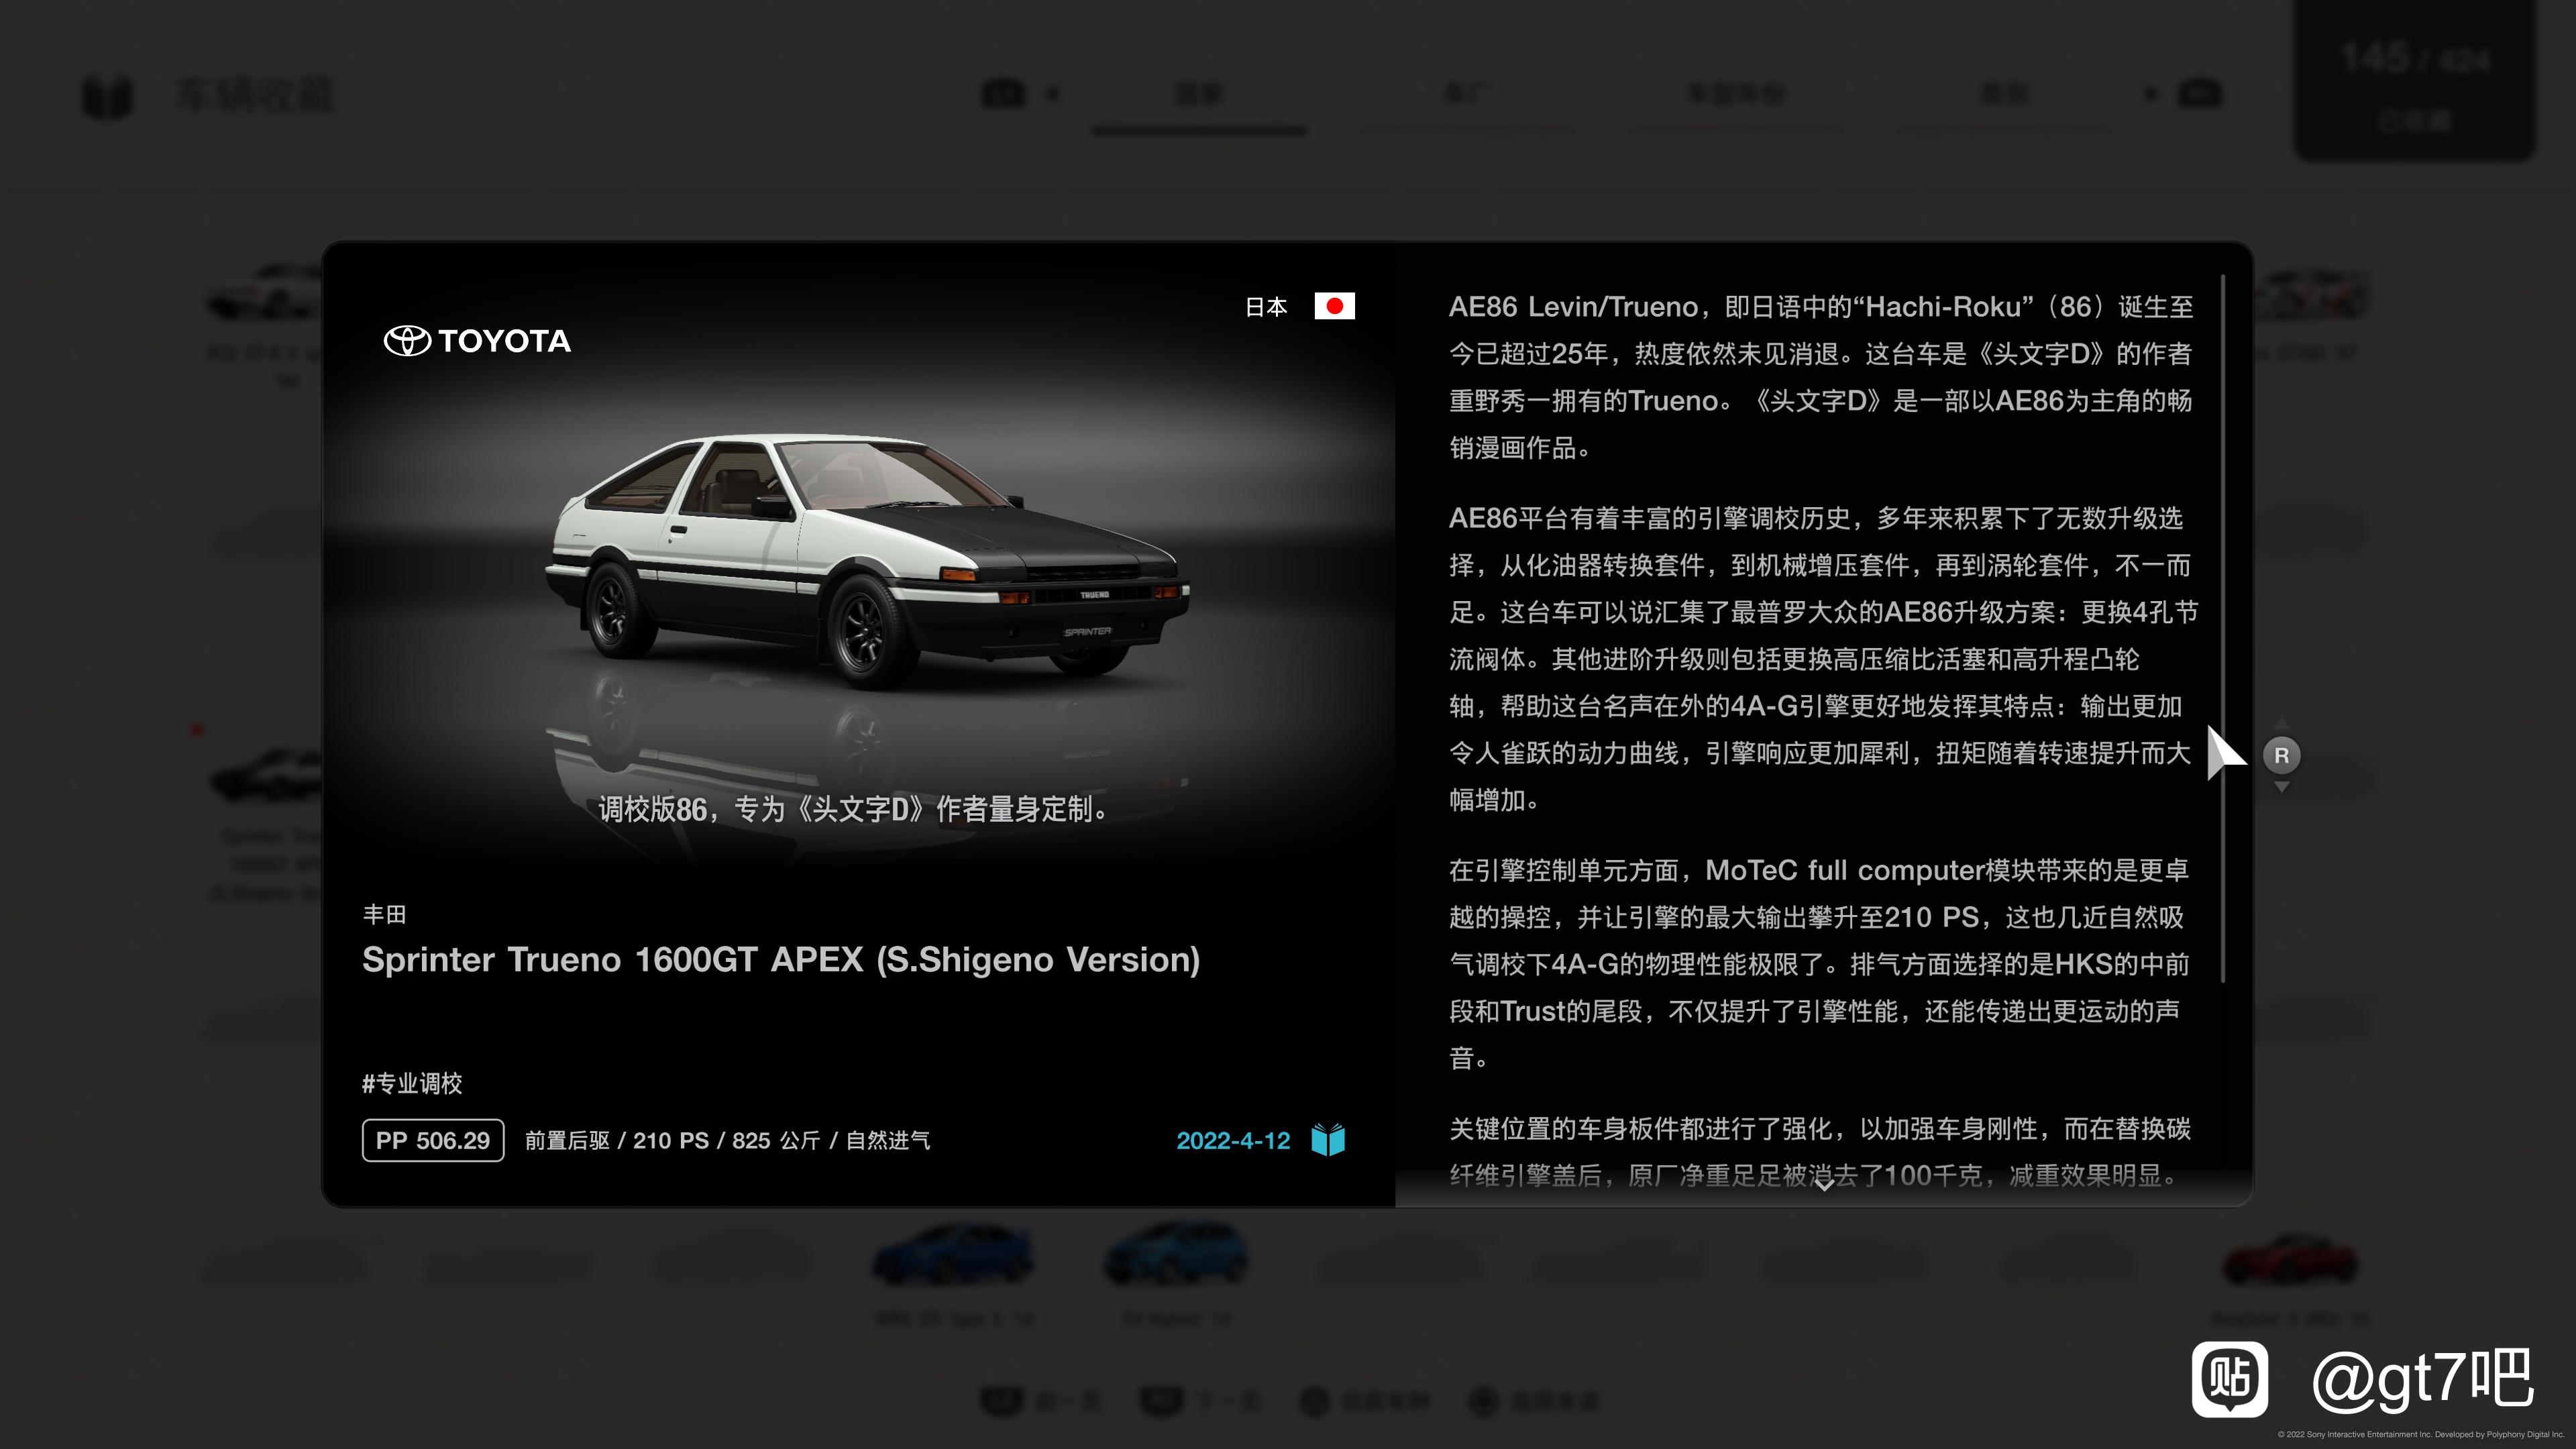
Task: Click the 2022-4-12 acquisition date
Action: point(1233,1141)
